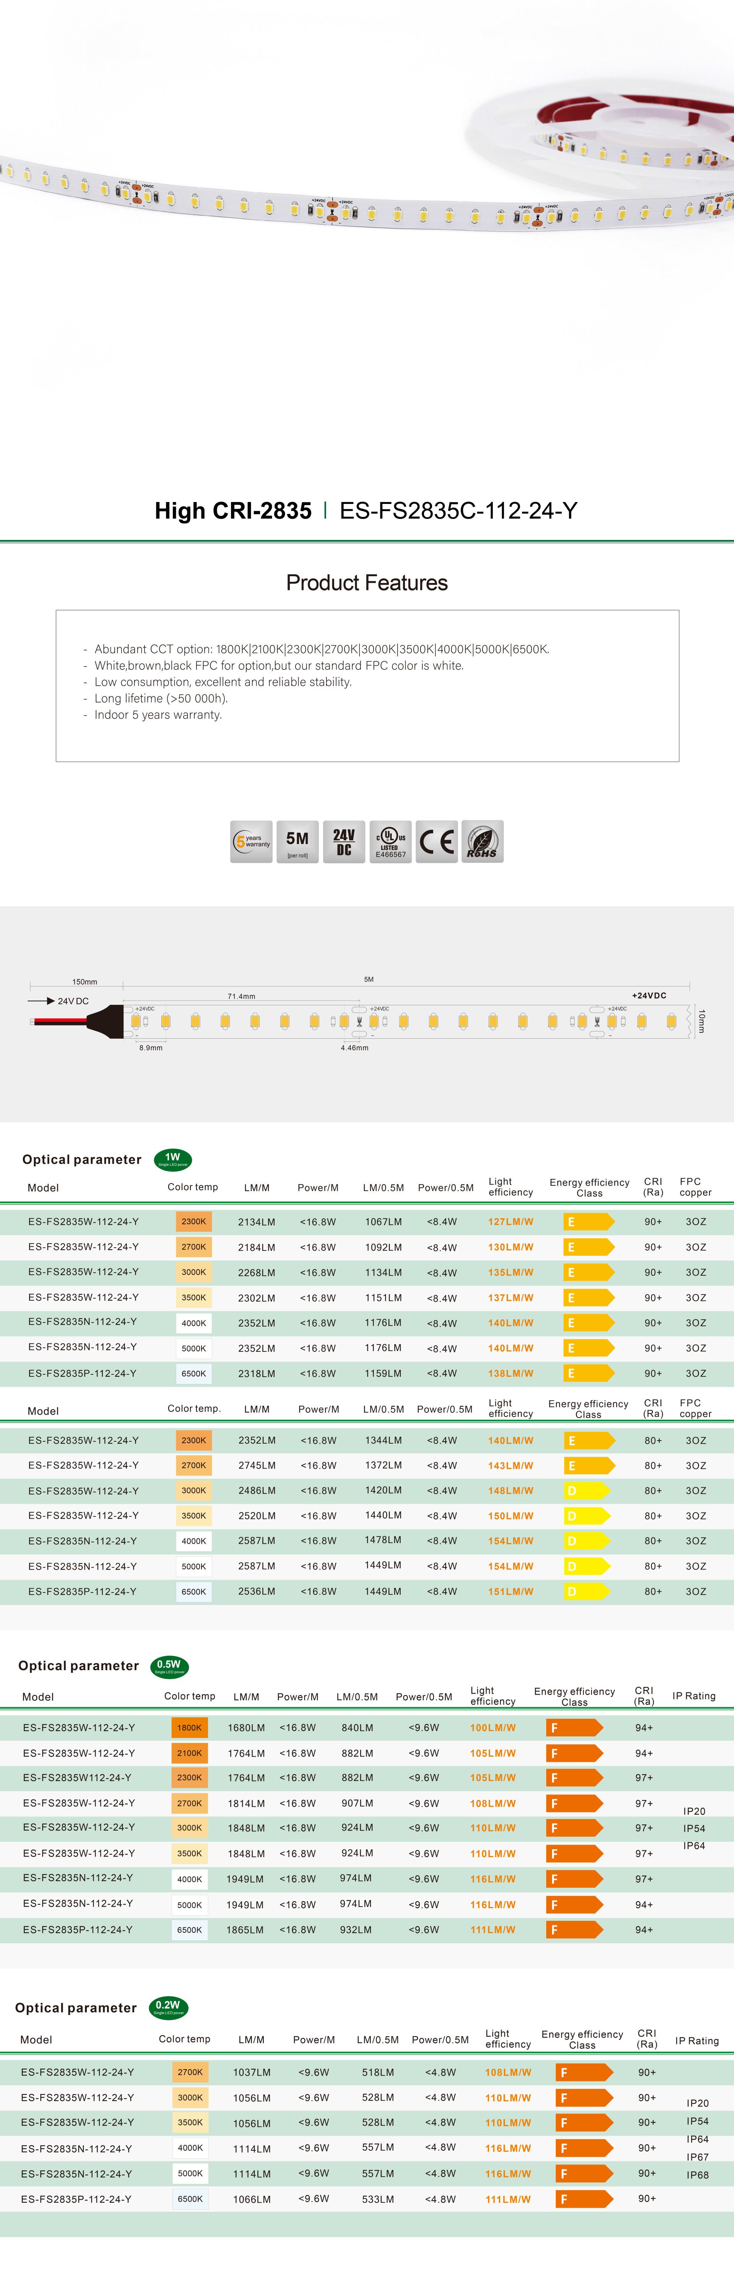Click the green 1W power badge
Image resolution: width=734 pixels, height=2290 pixels.
click(172, 1159)
